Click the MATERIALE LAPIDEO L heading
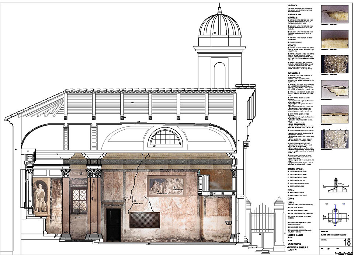Image resolution: width=354 pixels, height=255 pixels. 296,169
